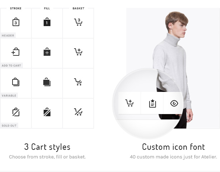220x172 pixels.
Task: Click the "3 Cart styles" heading
Action: (47, 147)
